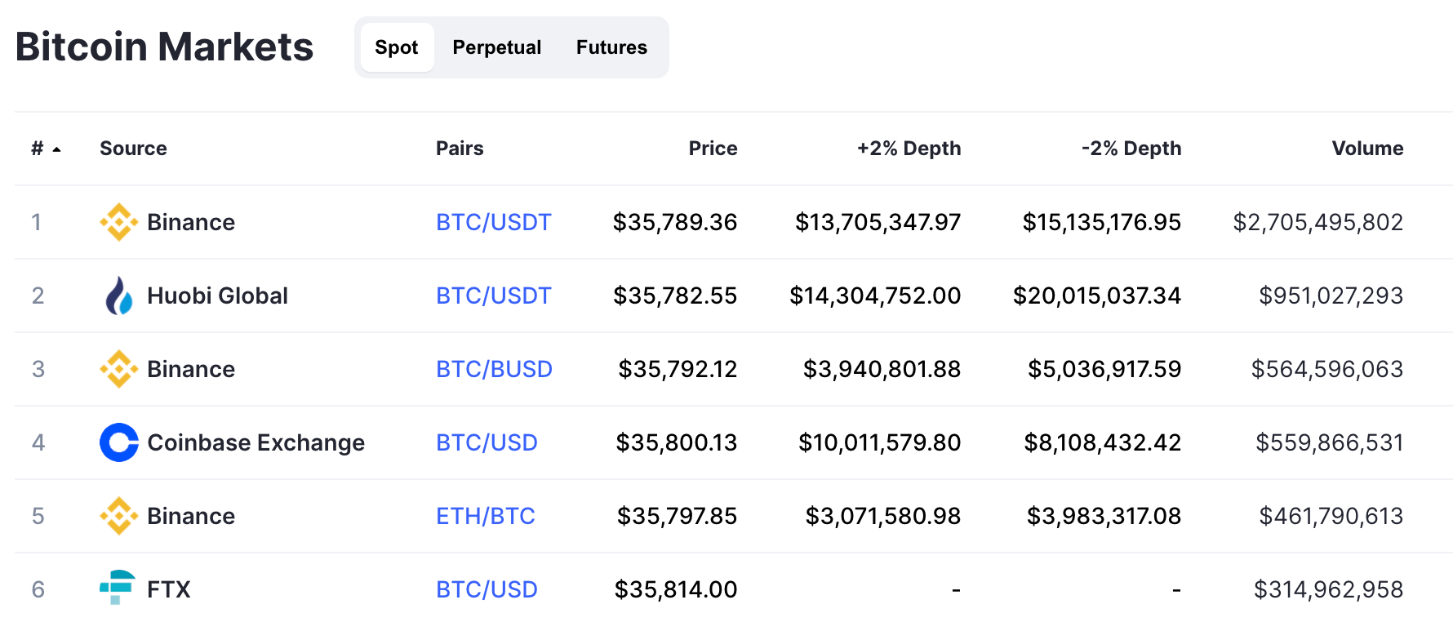The image size is (1453, 622).
Task: Open the BTC/USD pair on Coinbase Exchange
Action: coord(487,442)
